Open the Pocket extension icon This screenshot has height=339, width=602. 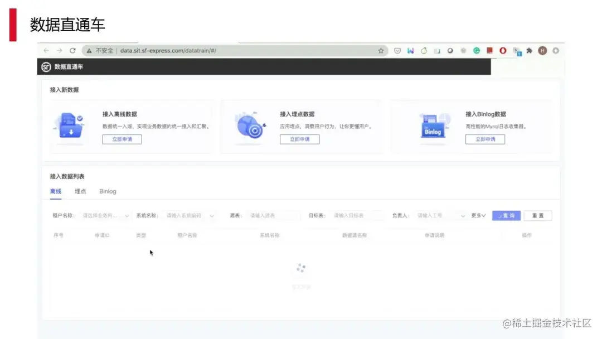coord(397,51)
